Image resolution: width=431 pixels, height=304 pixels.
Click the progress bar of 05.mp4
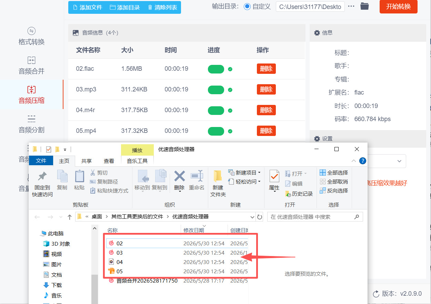[216, 131]
